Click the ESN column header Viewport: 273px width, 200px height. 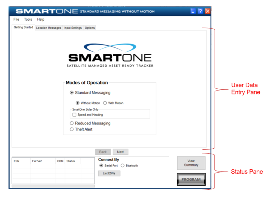tap(21, 161)
